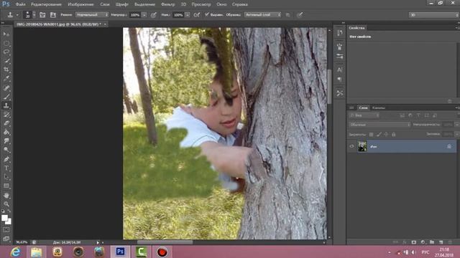Open the Фильтр menu
The height and width of the screenshot is (258, 460).
click(167, 4)
